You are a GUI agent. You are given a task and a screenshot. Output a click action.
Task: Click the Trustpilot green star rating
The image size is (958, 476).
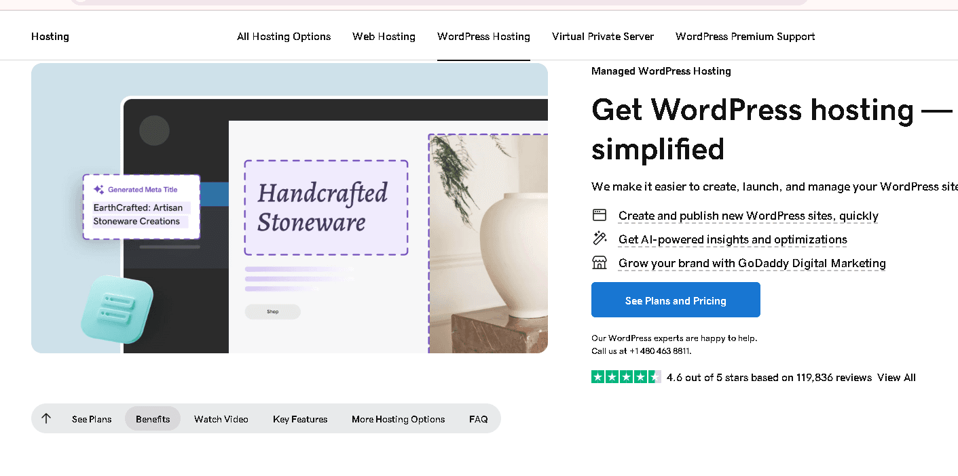[x=626, y=377]
